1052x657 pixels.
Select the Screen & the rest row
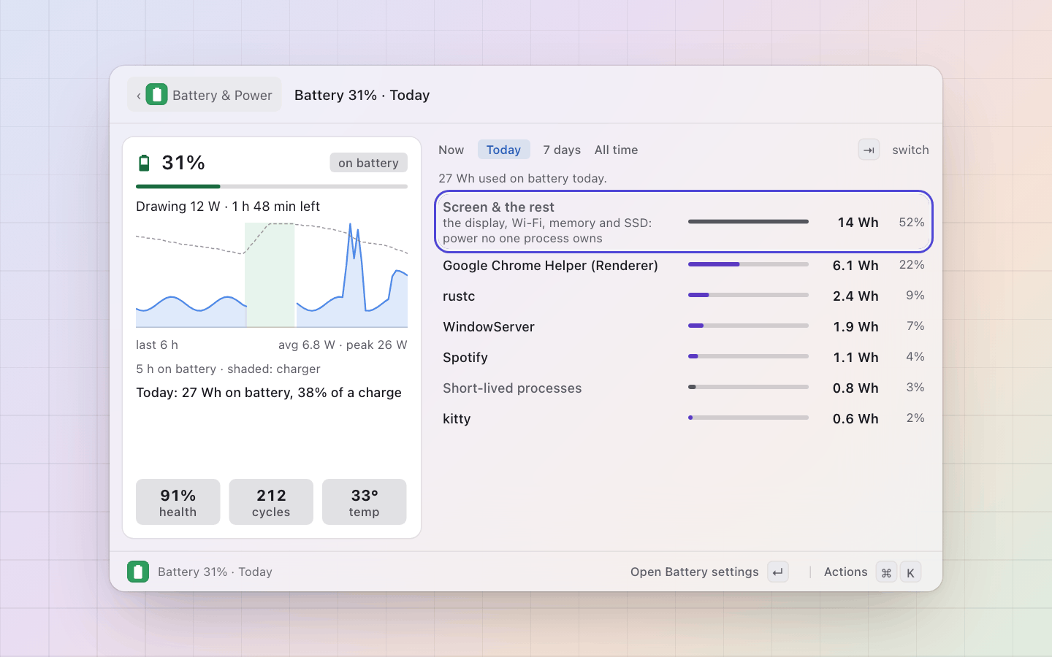[684, 222]
